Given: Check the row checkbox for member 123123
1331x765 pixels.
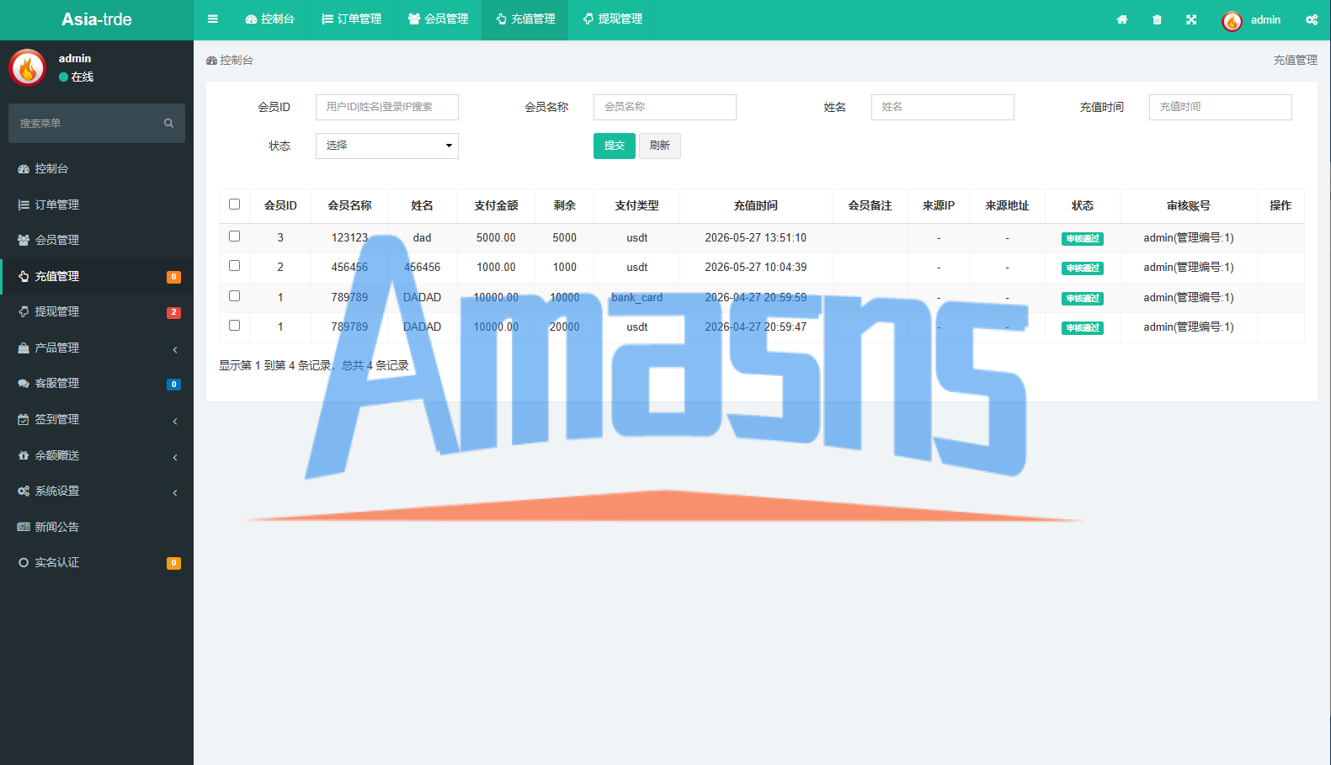Looking at the screenshot, I should pyautogui.click(x=234, y=236).
